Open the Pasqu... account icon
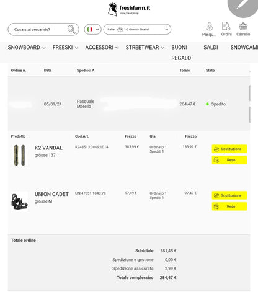This screenshot has width=258, height=292. (209, 29)
